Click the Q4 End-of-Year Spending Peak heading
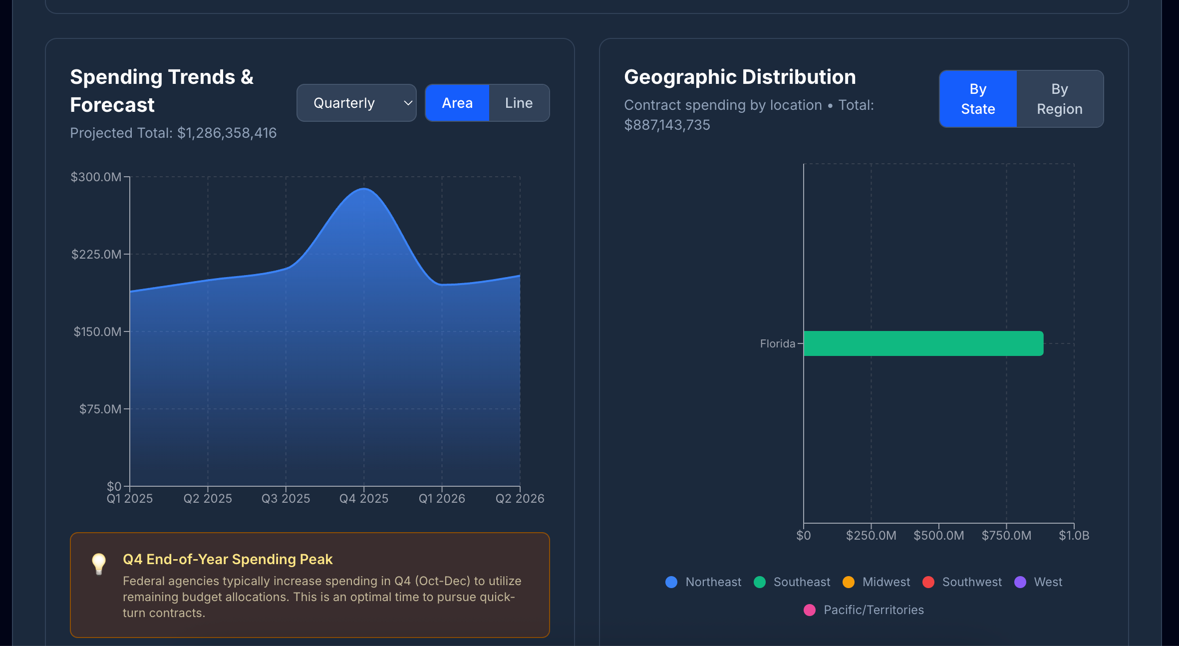This screenshot has width=1179, height=646. [x=228, y=559]
